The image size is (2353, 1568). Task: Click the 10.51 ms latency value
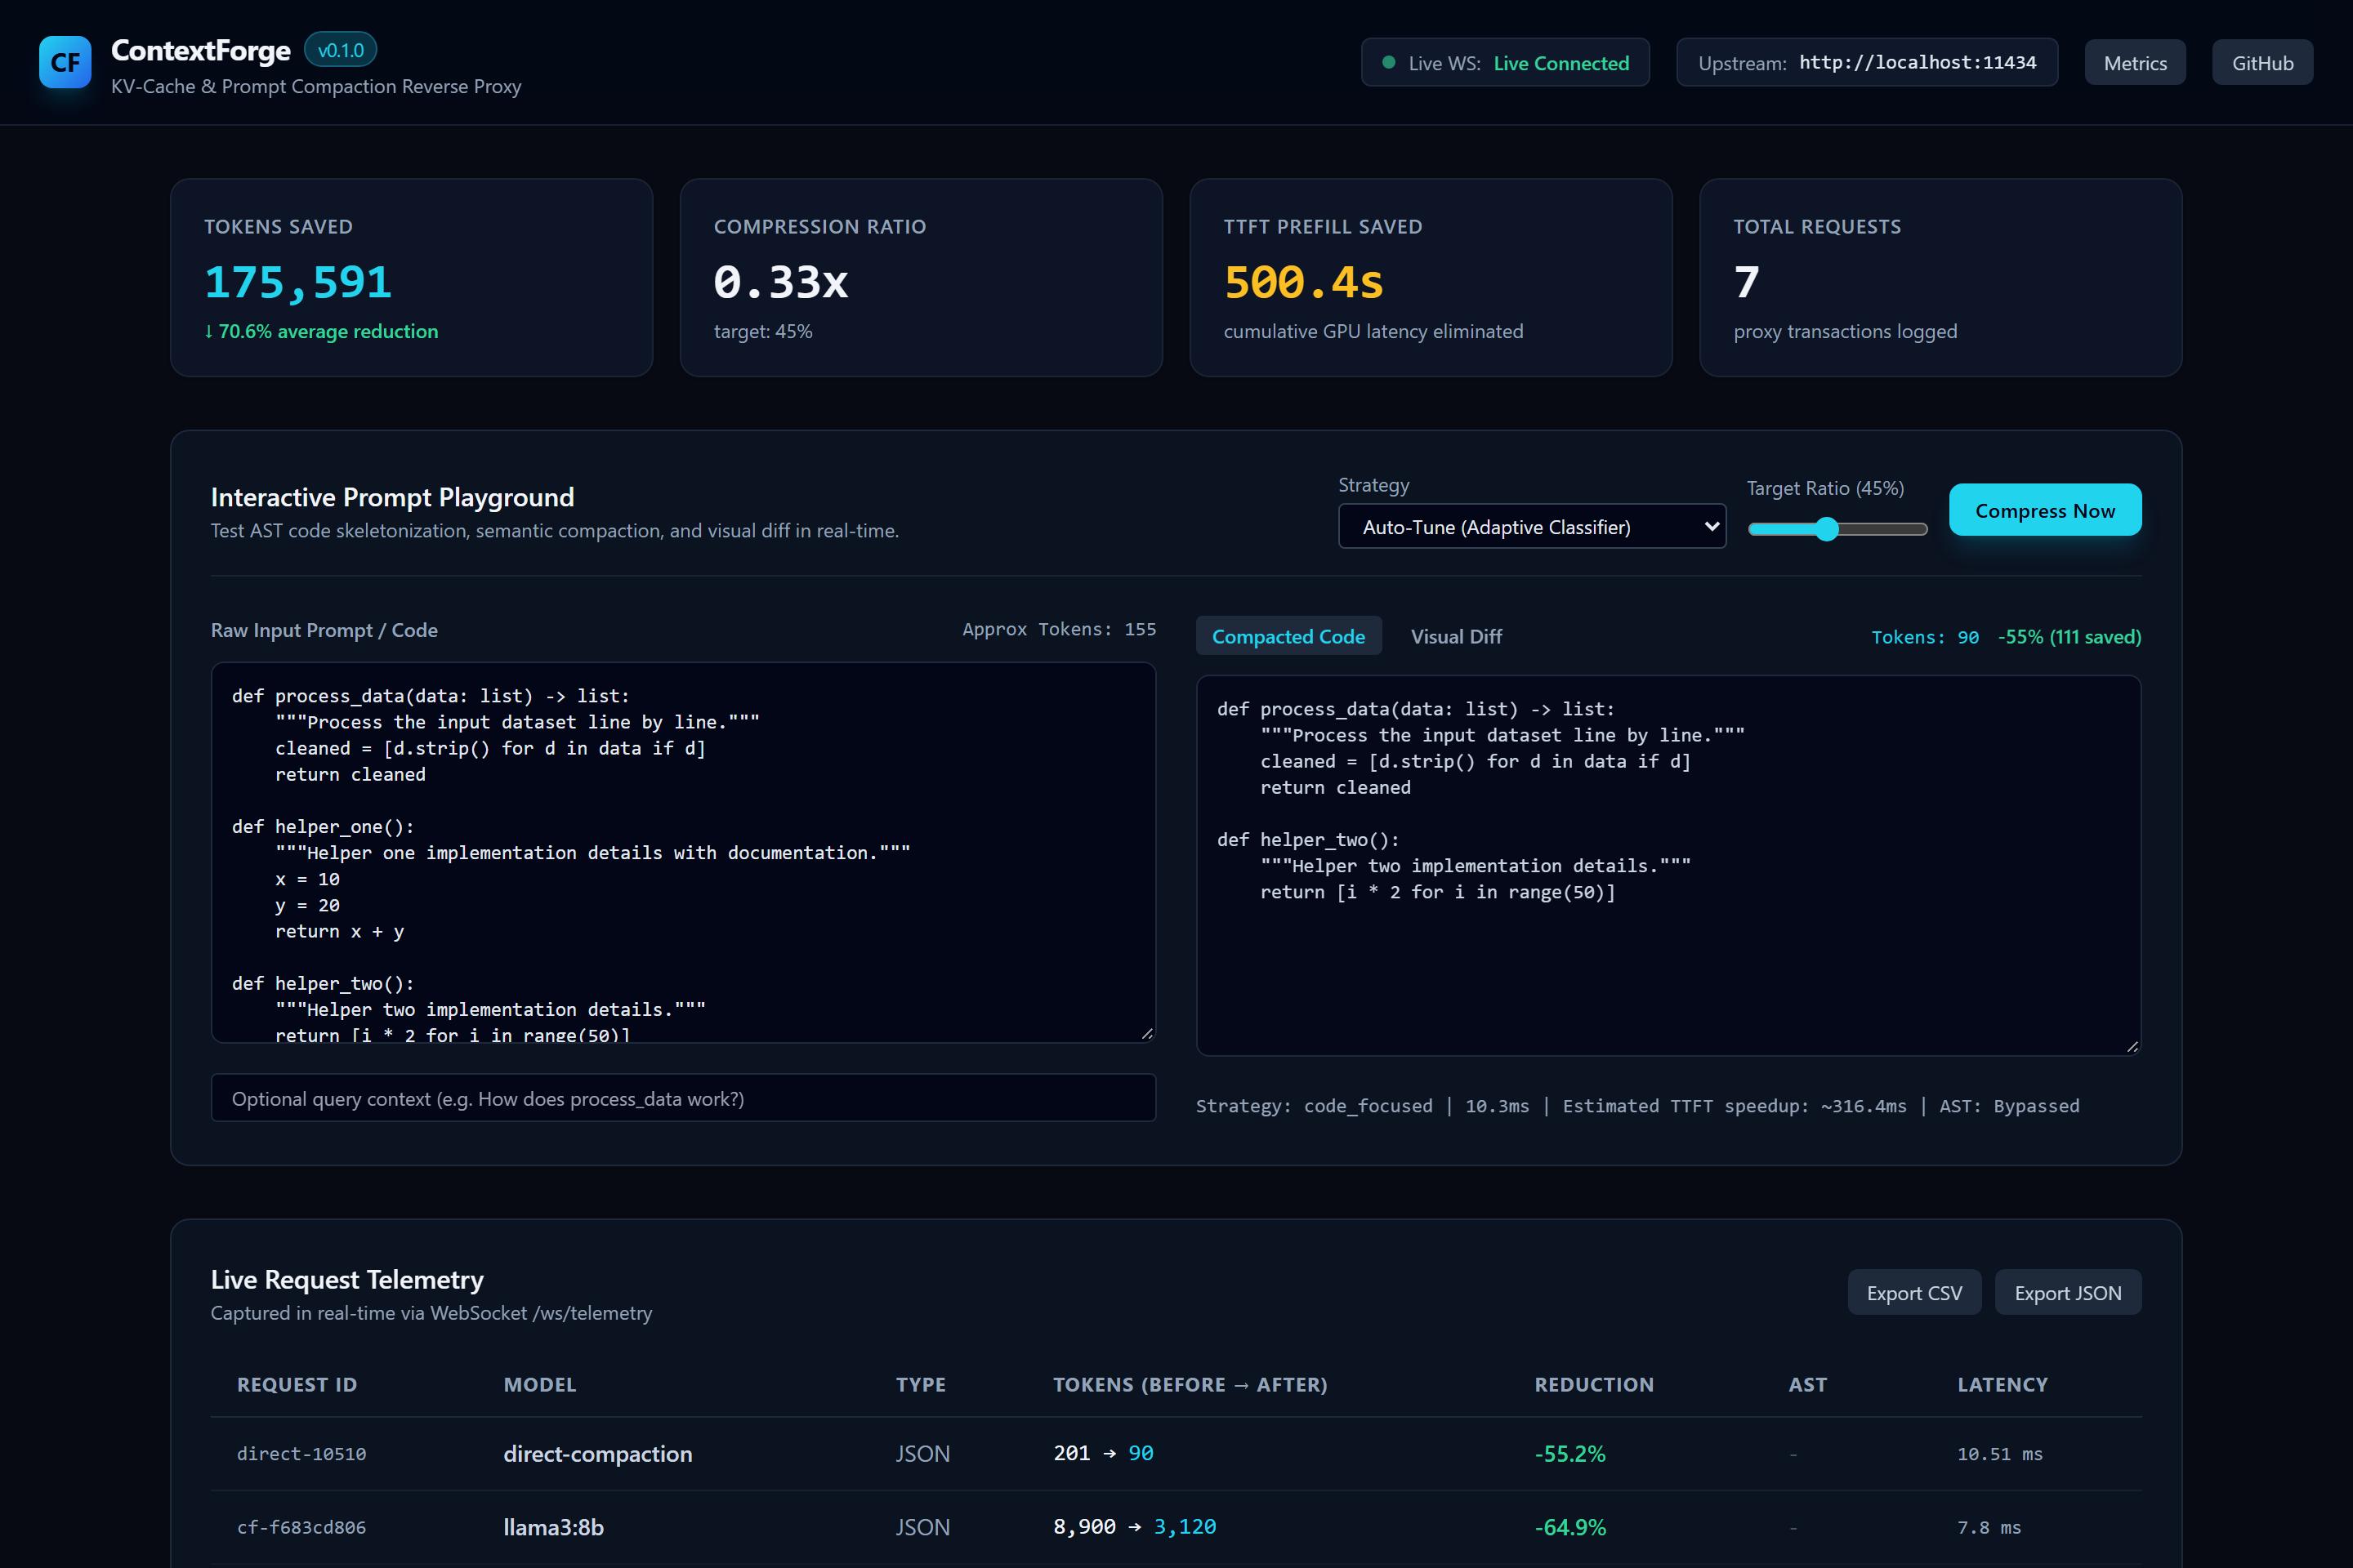coord(1999,1453)
